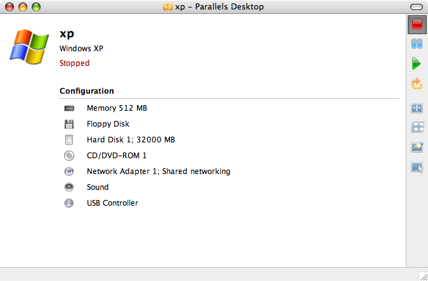
Task: Click Network Adapter 1 Shared networking
Action: (x=159, y=172)
